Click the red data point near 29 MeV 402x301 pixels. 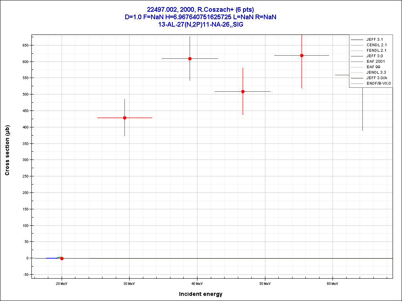(125, 118)
